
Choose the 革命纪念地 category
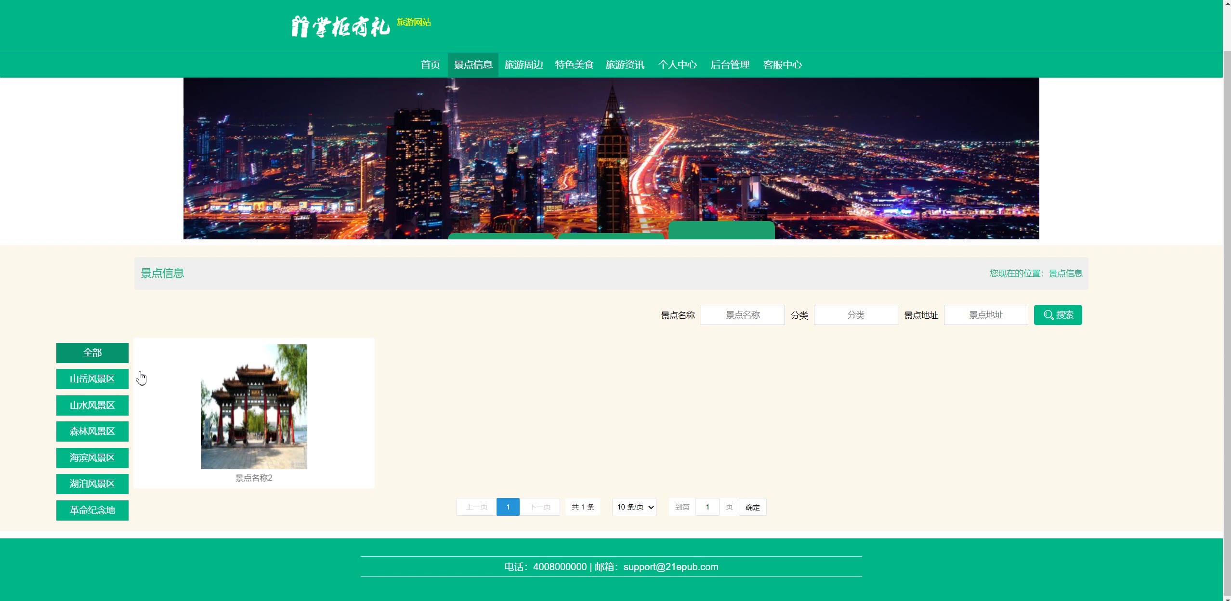tap(92, 510)
